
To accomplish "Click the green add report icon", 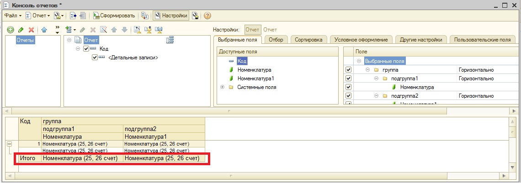I will (x=10, y=30).
